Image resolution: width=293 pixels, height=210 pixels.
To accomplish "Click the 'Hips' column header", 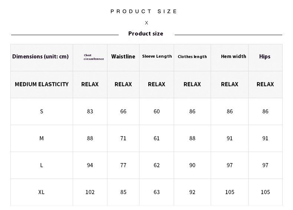I will tap(265, 57).
